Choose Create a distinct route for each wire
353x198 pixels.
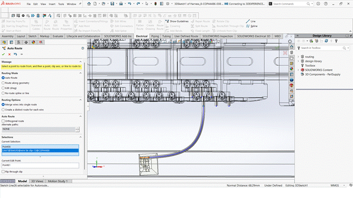3,110
